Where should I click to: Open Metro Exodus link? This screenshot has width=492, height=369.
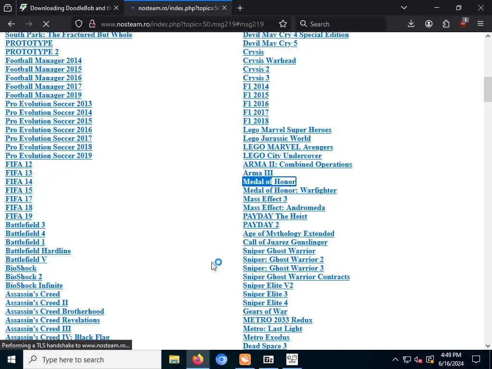click(x=266, y=338)
